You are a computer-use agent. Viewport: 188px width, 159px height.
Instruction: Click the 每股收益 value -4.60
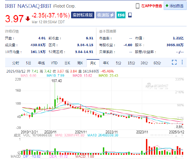pyautogui.click(x=128, y=45)
